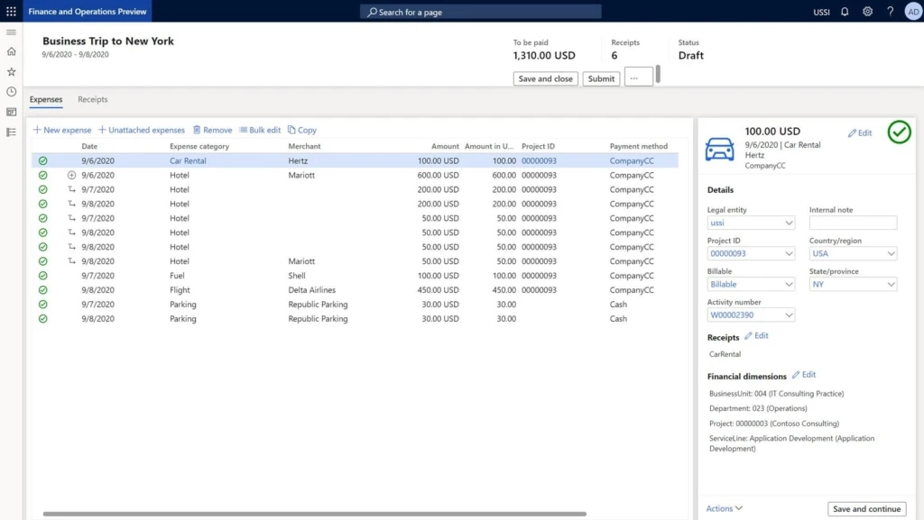Open Favorites using the star sidebar icon
924x520 pixels.
pyautogui.click(x=11, y=71)
